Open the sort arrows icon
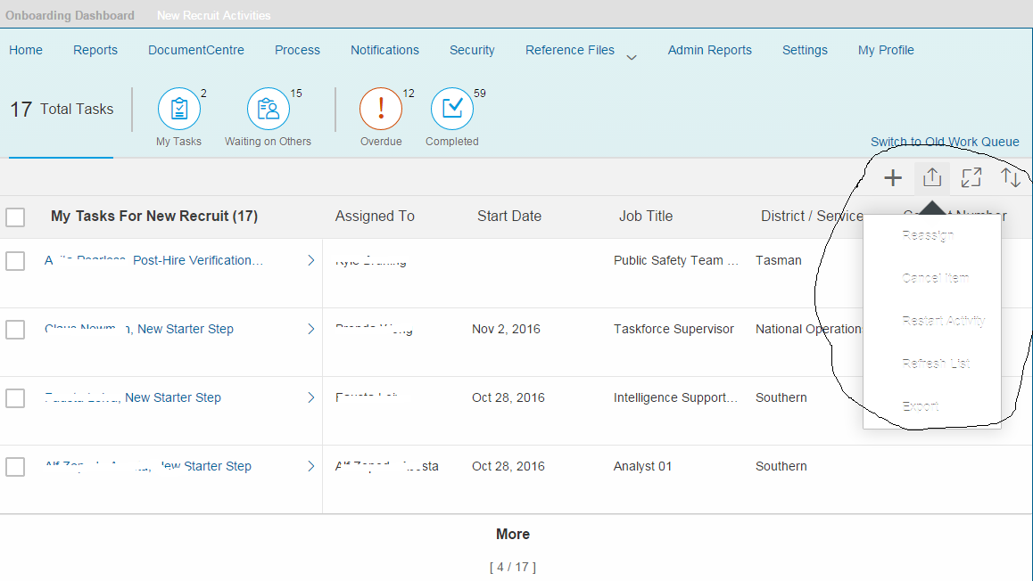This screenshot has width=1033, height=581. click(x=1011, y=177)
